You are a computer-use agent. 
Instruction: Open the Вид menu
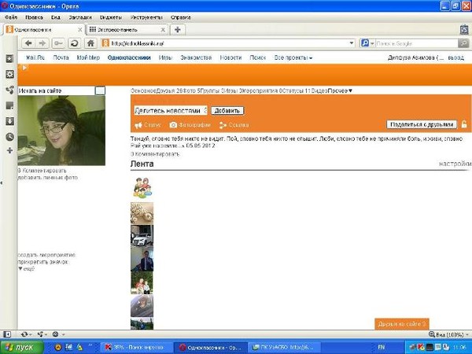pos(56,17)
